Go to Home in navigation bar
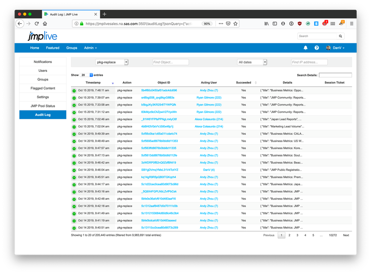The width and height of the screenshot is (371, 274). (x=35, y=48)
